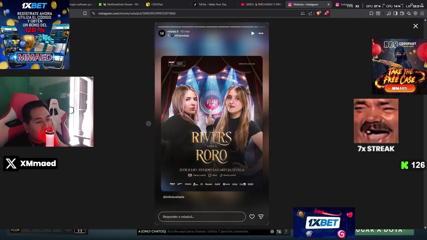The image size is (427, 240).
Task: Switch to the YouTube PARCHADAS tab
Action: tap(262, 4)
